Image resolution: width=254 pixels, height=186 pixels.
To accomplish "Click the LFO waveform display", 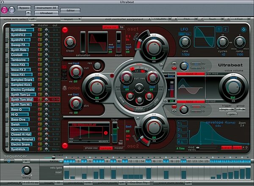I will click(x=204, y=37).
